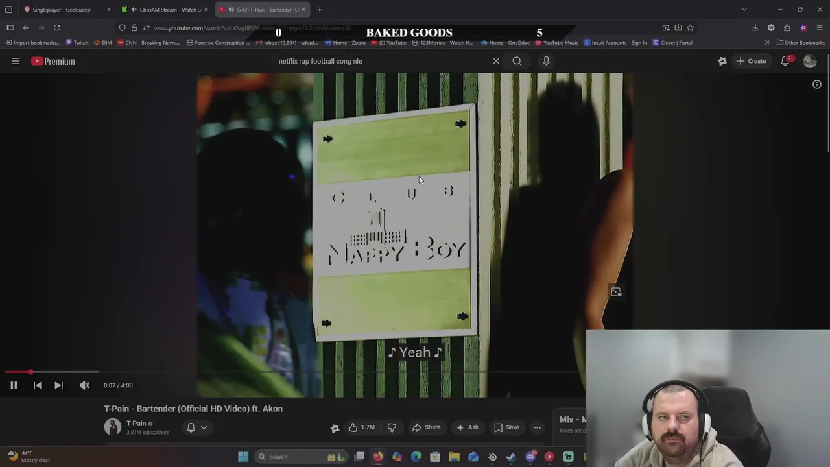Screen dimensions: 830x467
Task: Go to YouTube Premium home logo
Action: 53,61
